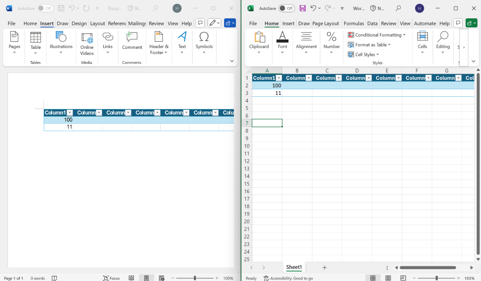Open Excel Data tab
Screen dimensions: 481x281
click(x=372, y=23)
